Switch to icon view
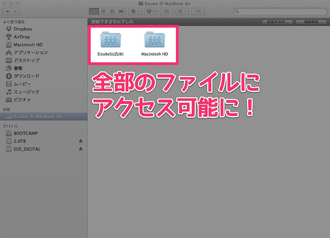Screen dimensions: 330x238 94,11
